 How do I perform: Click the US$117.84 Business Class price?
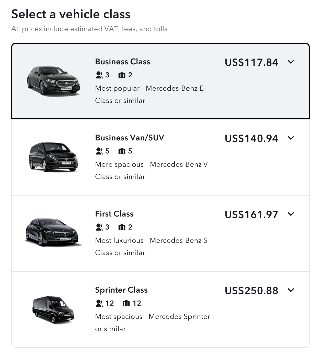pyautogui.click(x=251, y=62)
